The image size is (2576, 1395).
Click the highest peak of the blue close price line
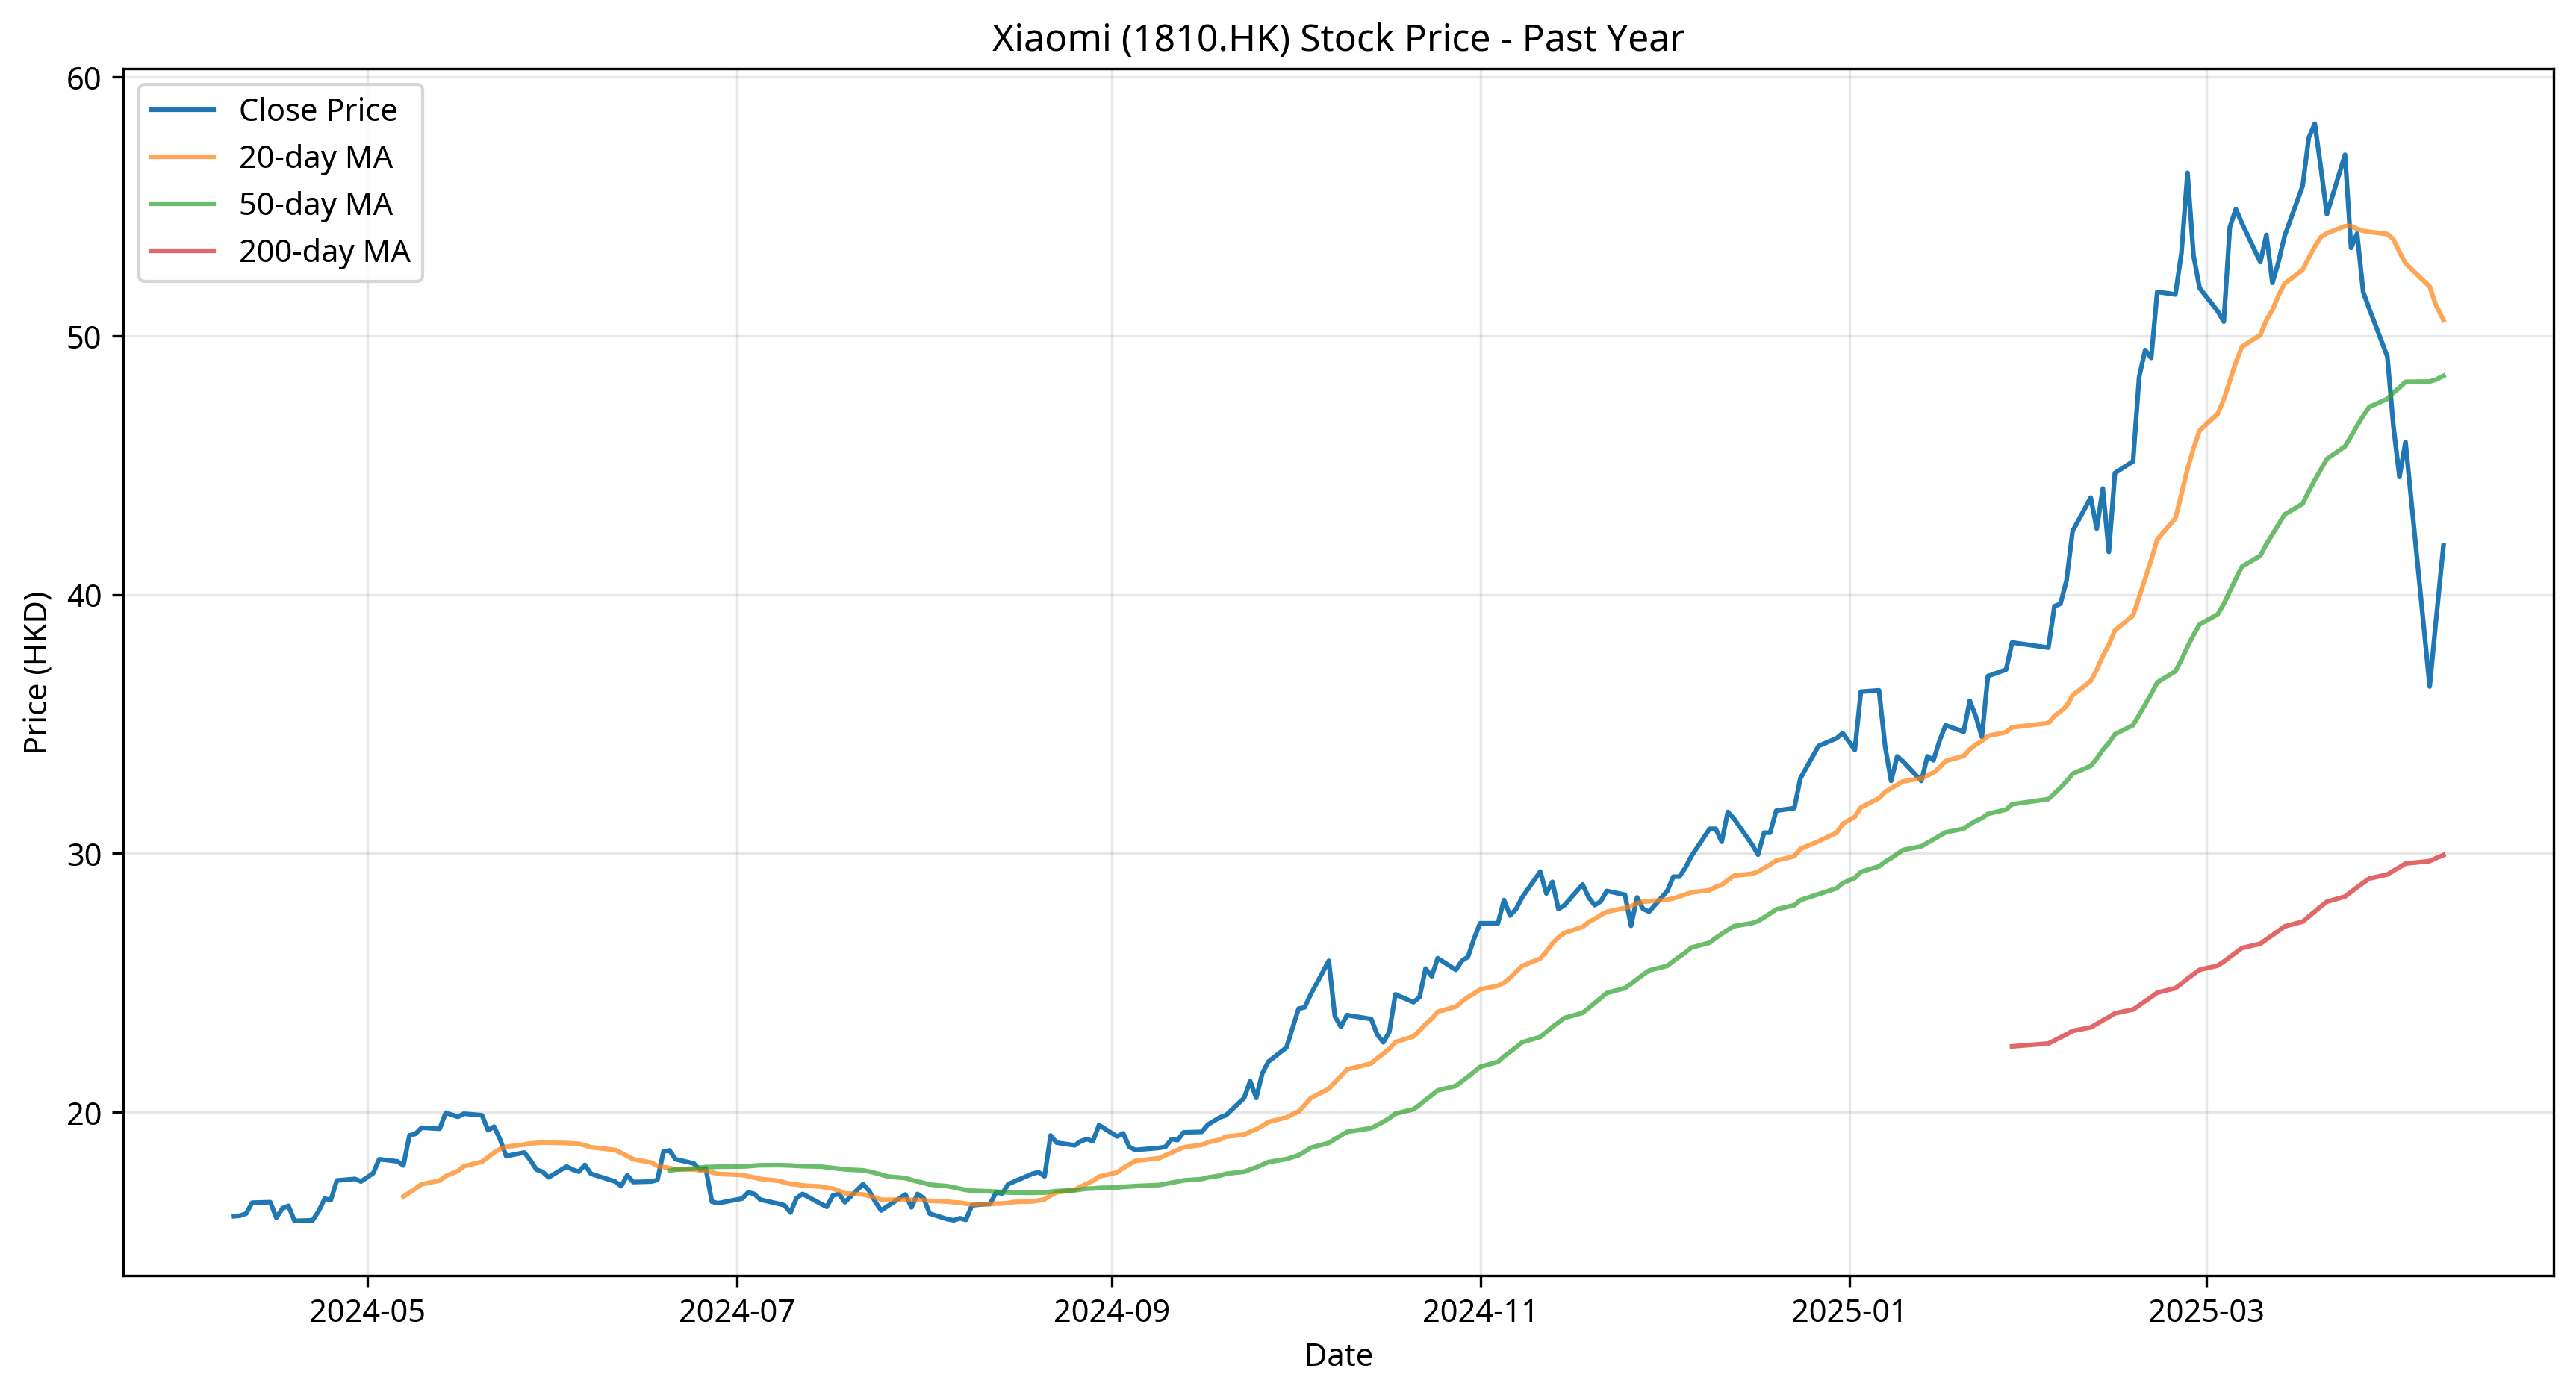2314,124
